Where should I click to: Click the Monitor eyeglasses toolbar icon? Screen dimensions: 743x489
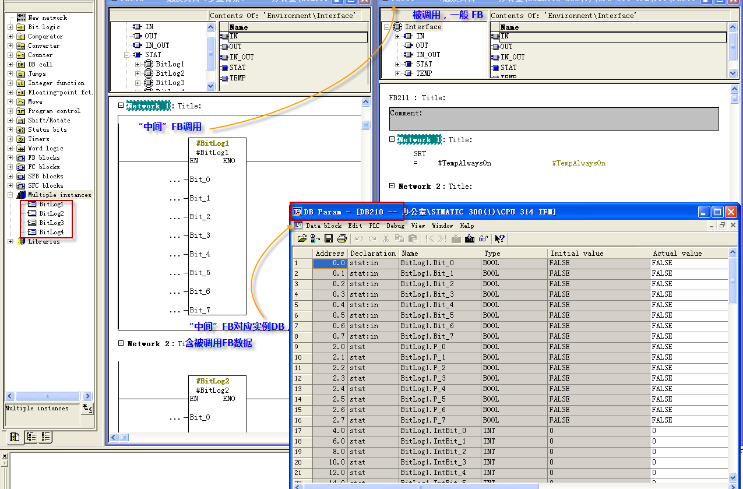[x=483, y=238]
